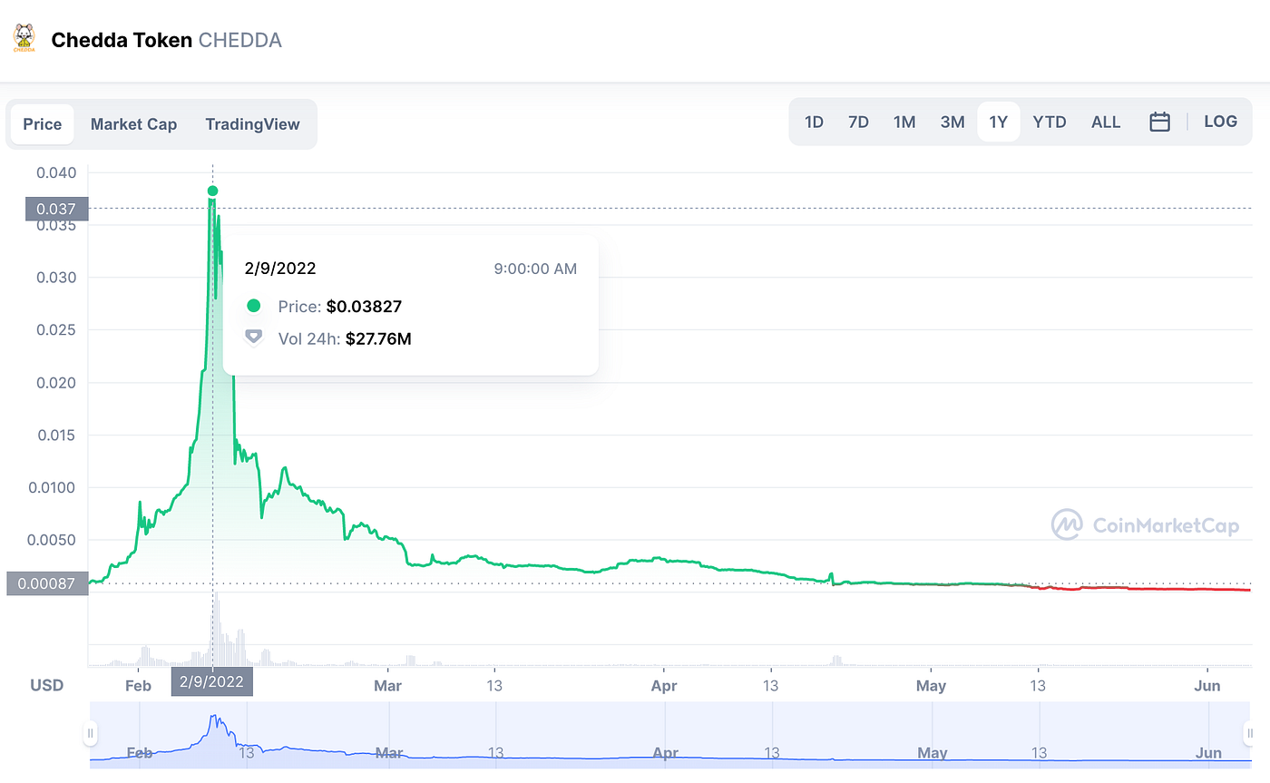The image size is (1270, 783).
Task: Select the 7D time range
Action: point(858,122)
